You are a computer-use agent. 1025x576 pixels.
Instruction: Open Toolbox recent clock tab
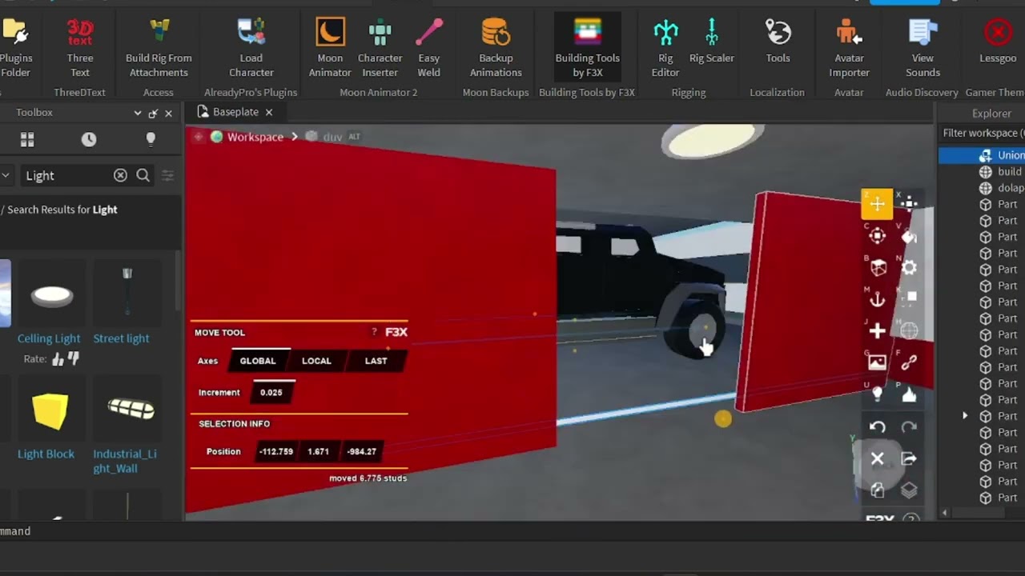pyautogui.click(x=89, y=140)
